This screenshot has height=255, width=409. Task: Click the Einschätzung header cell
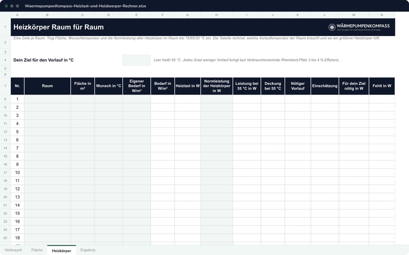(325, 86)
